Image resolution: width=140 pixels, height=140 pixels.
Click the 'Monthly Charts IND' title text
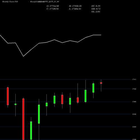[10, 2]
